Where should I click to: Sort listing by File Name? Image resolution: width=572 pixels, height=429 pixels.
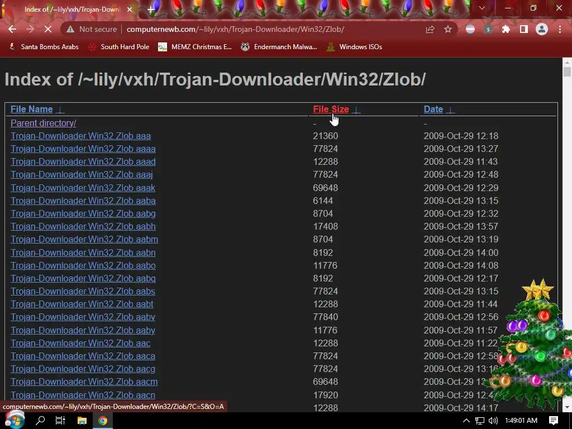point(31,109)
